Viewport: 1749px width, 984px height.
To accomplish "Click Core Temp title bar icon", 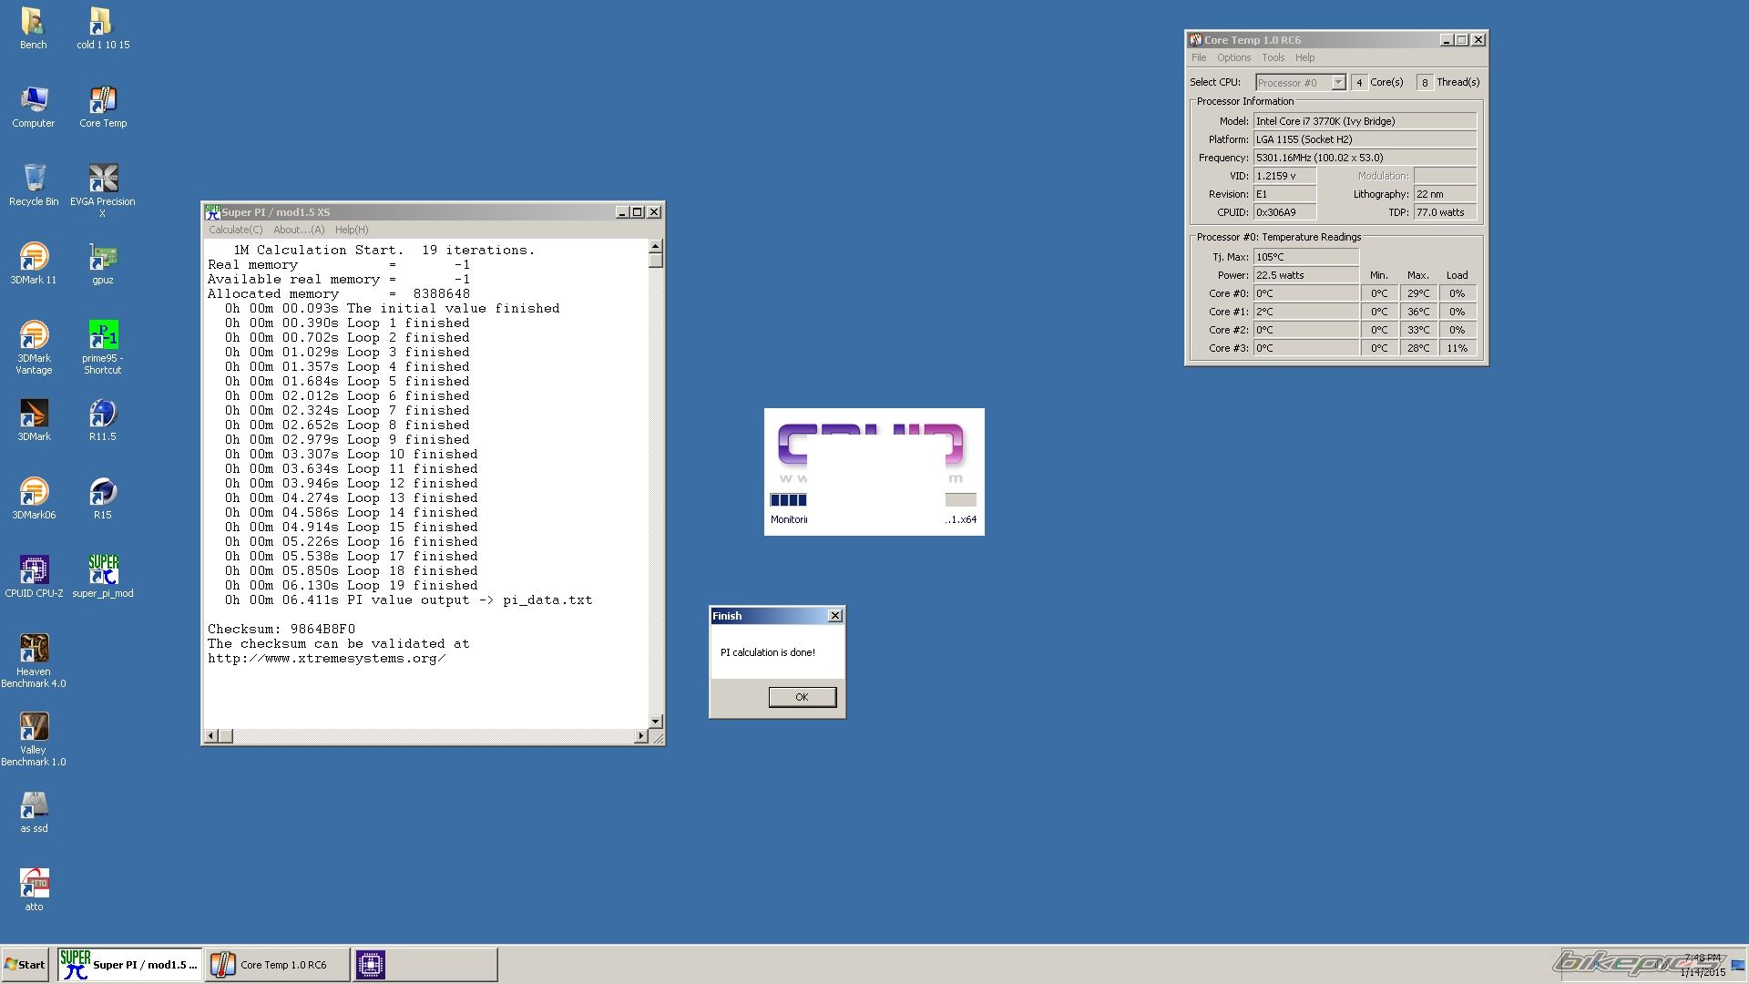I will (x=1195, y=39).
